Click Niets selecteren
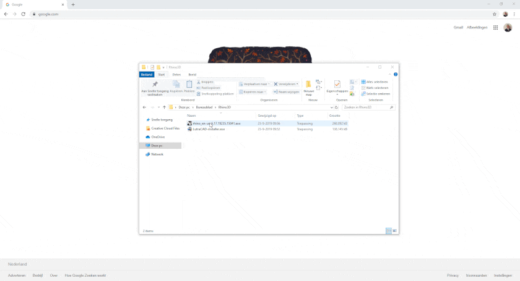The width and height of the screenshot is (520, 281). (375, 88)
